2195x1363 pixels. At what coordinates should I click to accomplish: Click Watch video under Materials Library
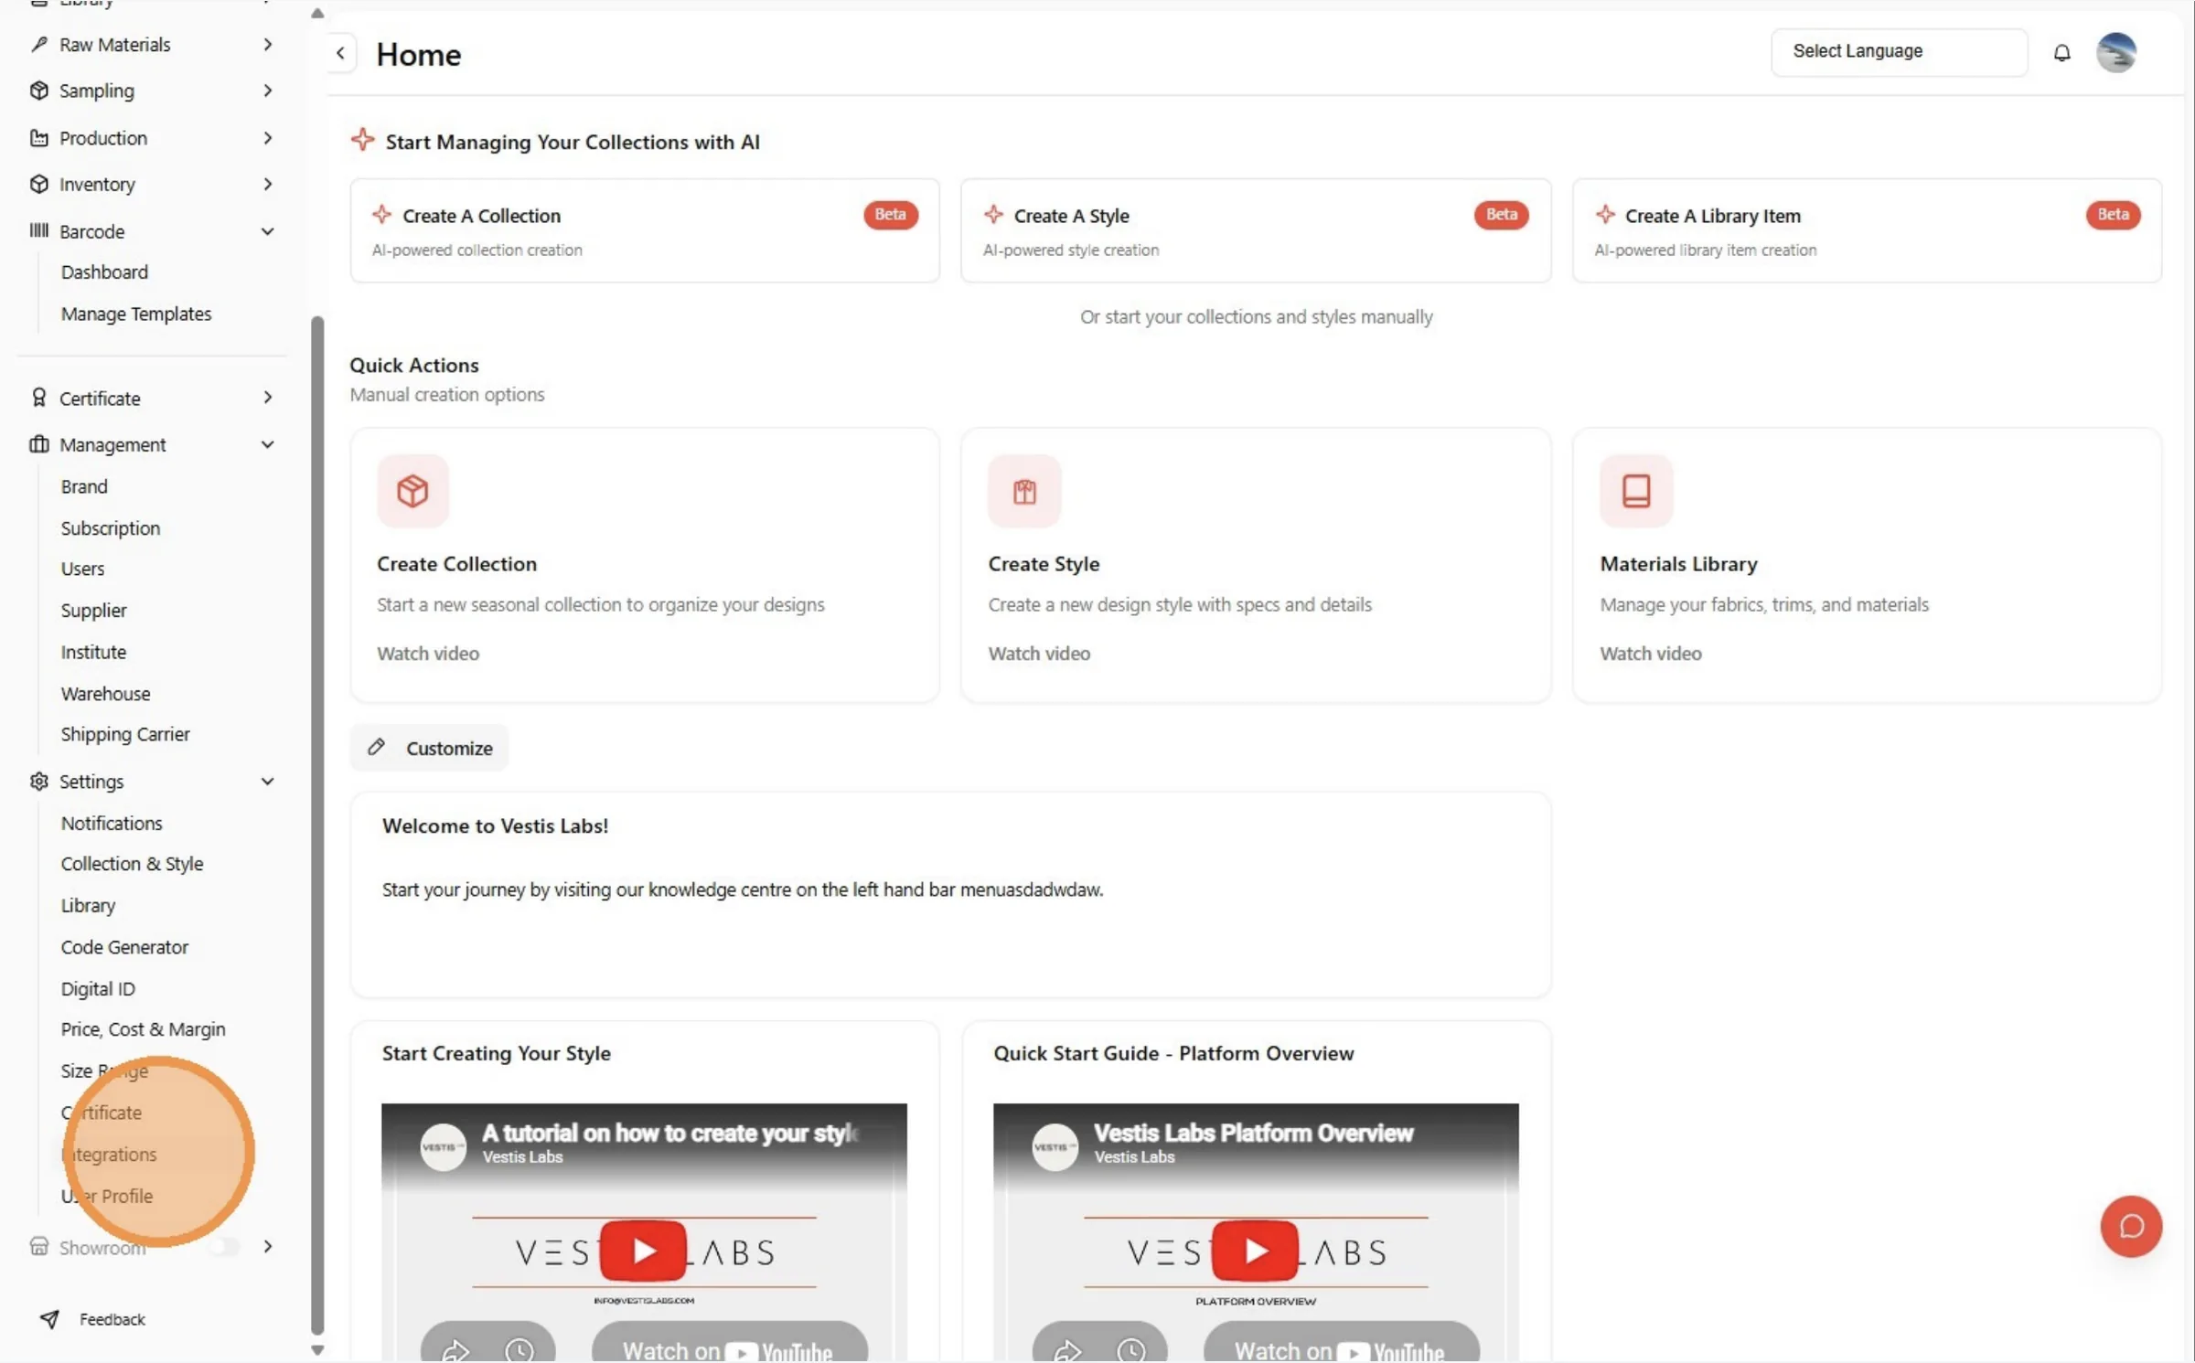1651,653
